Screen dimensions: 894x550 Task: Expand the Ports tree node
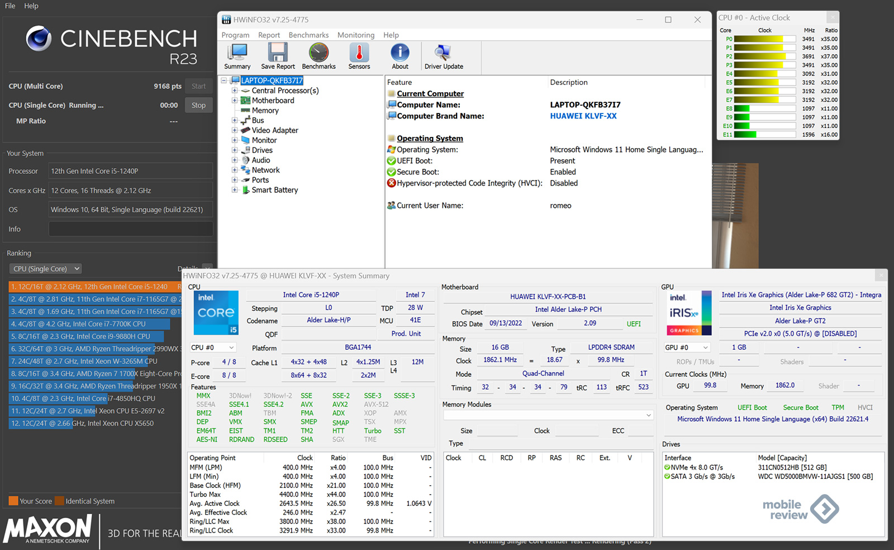235,180
